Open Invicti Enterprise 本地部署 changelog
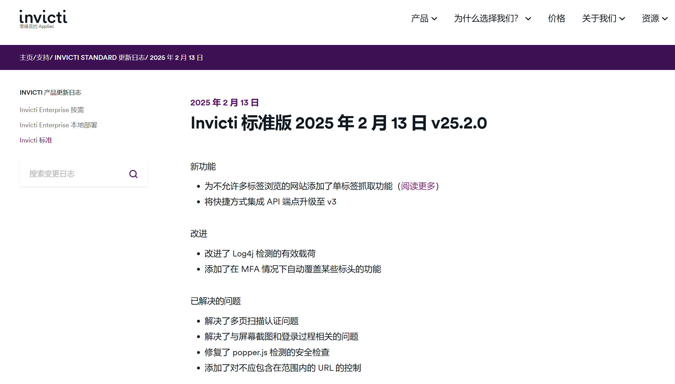Viewport: 675px width, 384px height. (59, 125)
